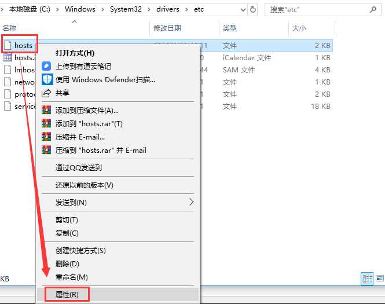
Task: Expand chevron after System32 breadcrumb
Action: click(149, 10)
